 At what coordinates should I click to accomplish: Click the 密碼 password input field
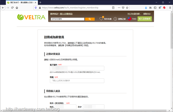click(x=77, y=81)
